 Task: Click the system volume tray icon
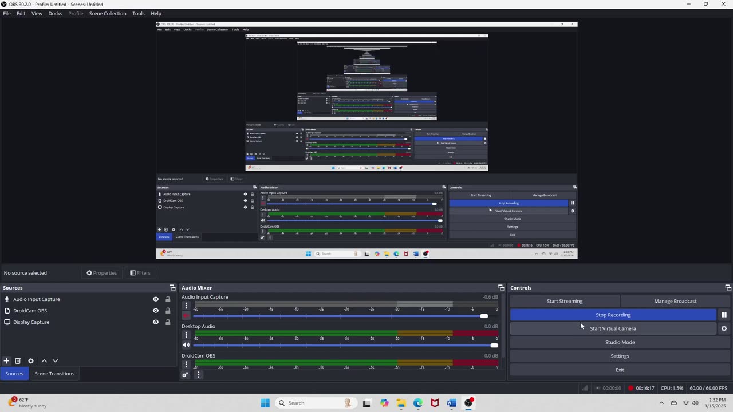coord(695,403)
